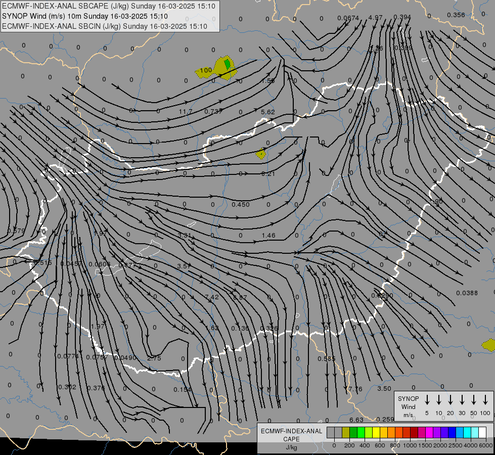
Task: Click the value 0.0388 on the map
Action: coord(467,293)
